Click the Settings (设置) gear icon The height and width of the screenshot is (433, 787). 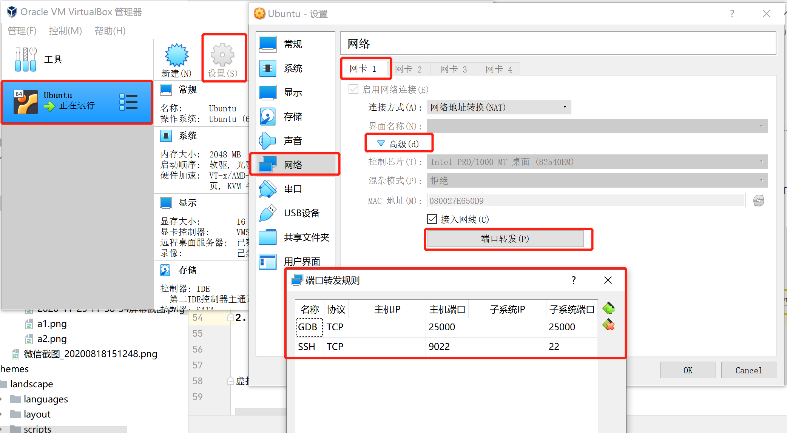pyautogui.click(x=222, y=55)
